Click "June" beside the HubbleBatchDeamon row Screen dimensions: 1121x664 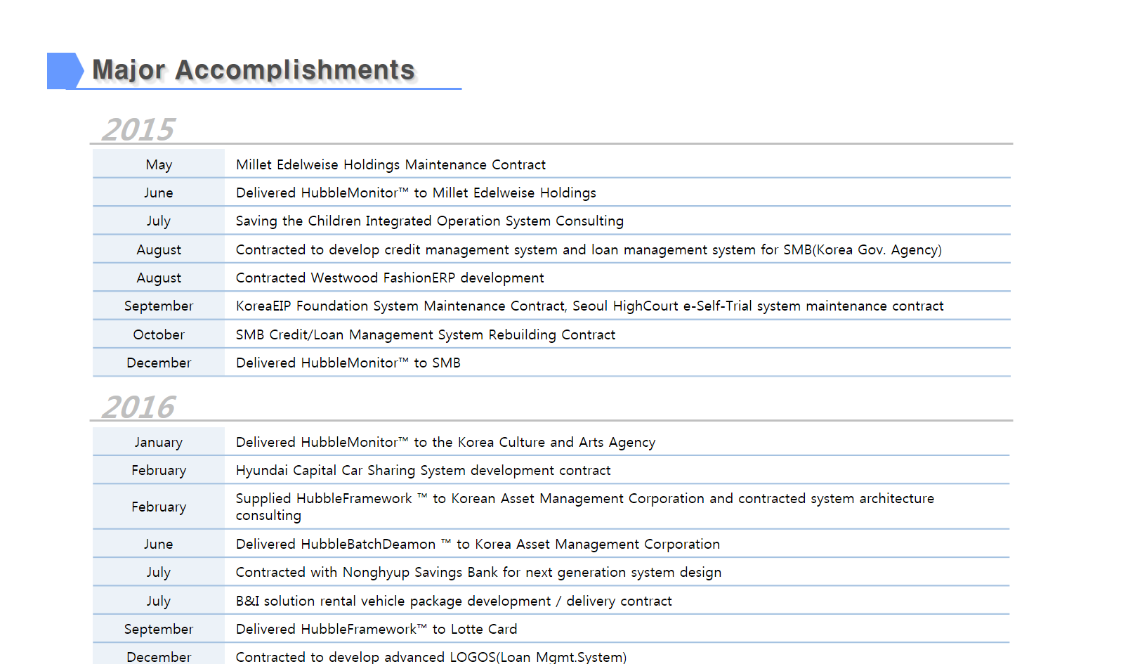(159, 544)
